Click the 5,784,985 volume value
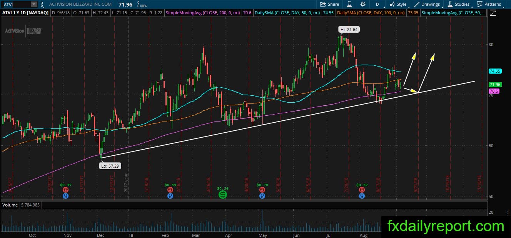 pos(30,205)
